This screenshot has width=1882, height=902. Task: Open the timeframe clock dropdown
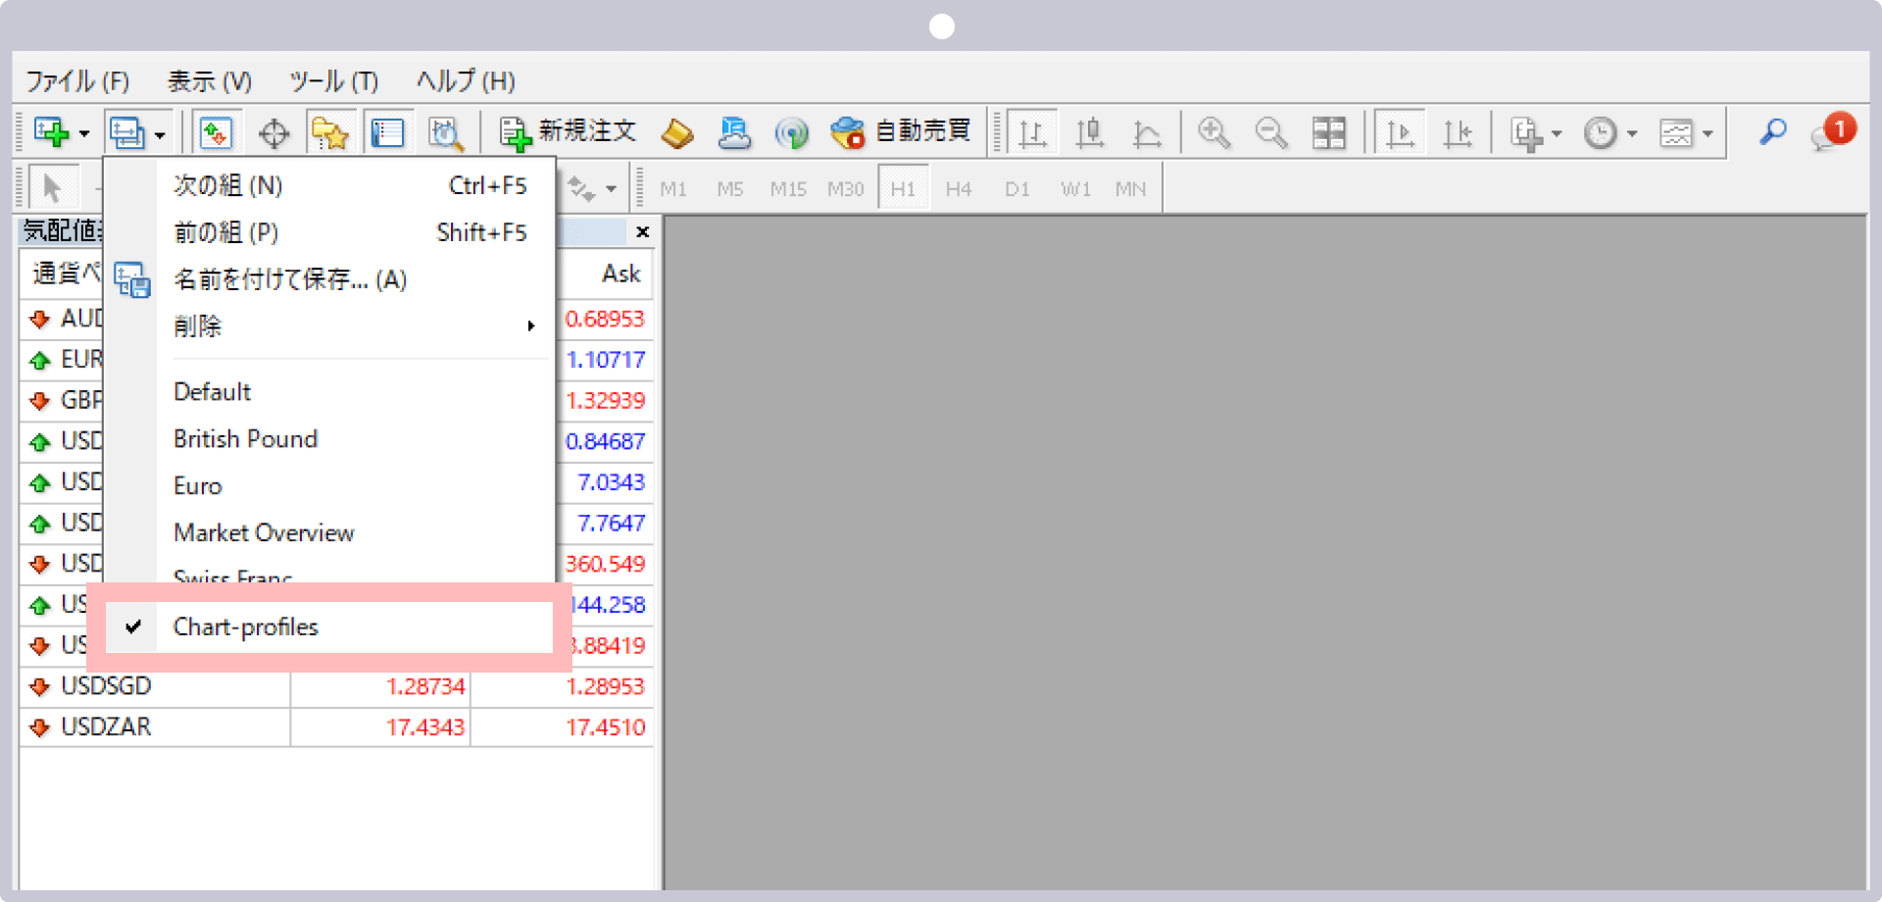click(1630, 130)
